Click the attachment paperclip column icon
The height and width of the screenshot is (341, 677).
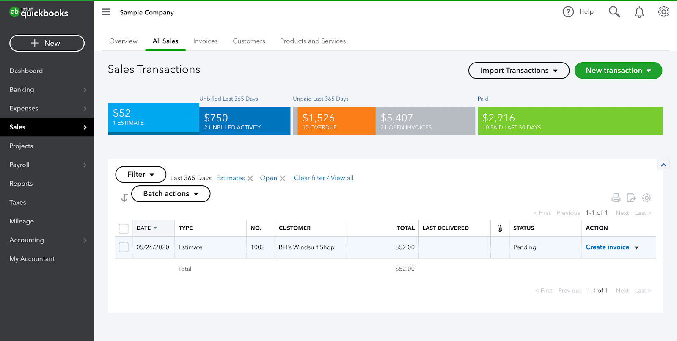500,228
